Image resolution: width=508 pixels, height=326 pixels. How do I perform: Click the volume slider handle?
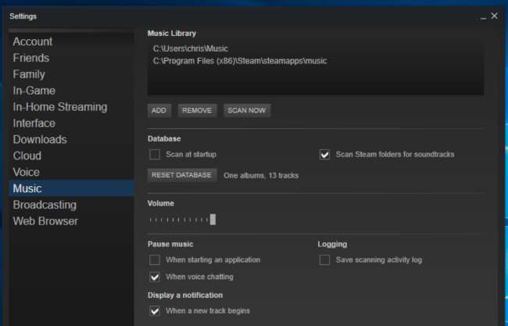coord(213,220)
